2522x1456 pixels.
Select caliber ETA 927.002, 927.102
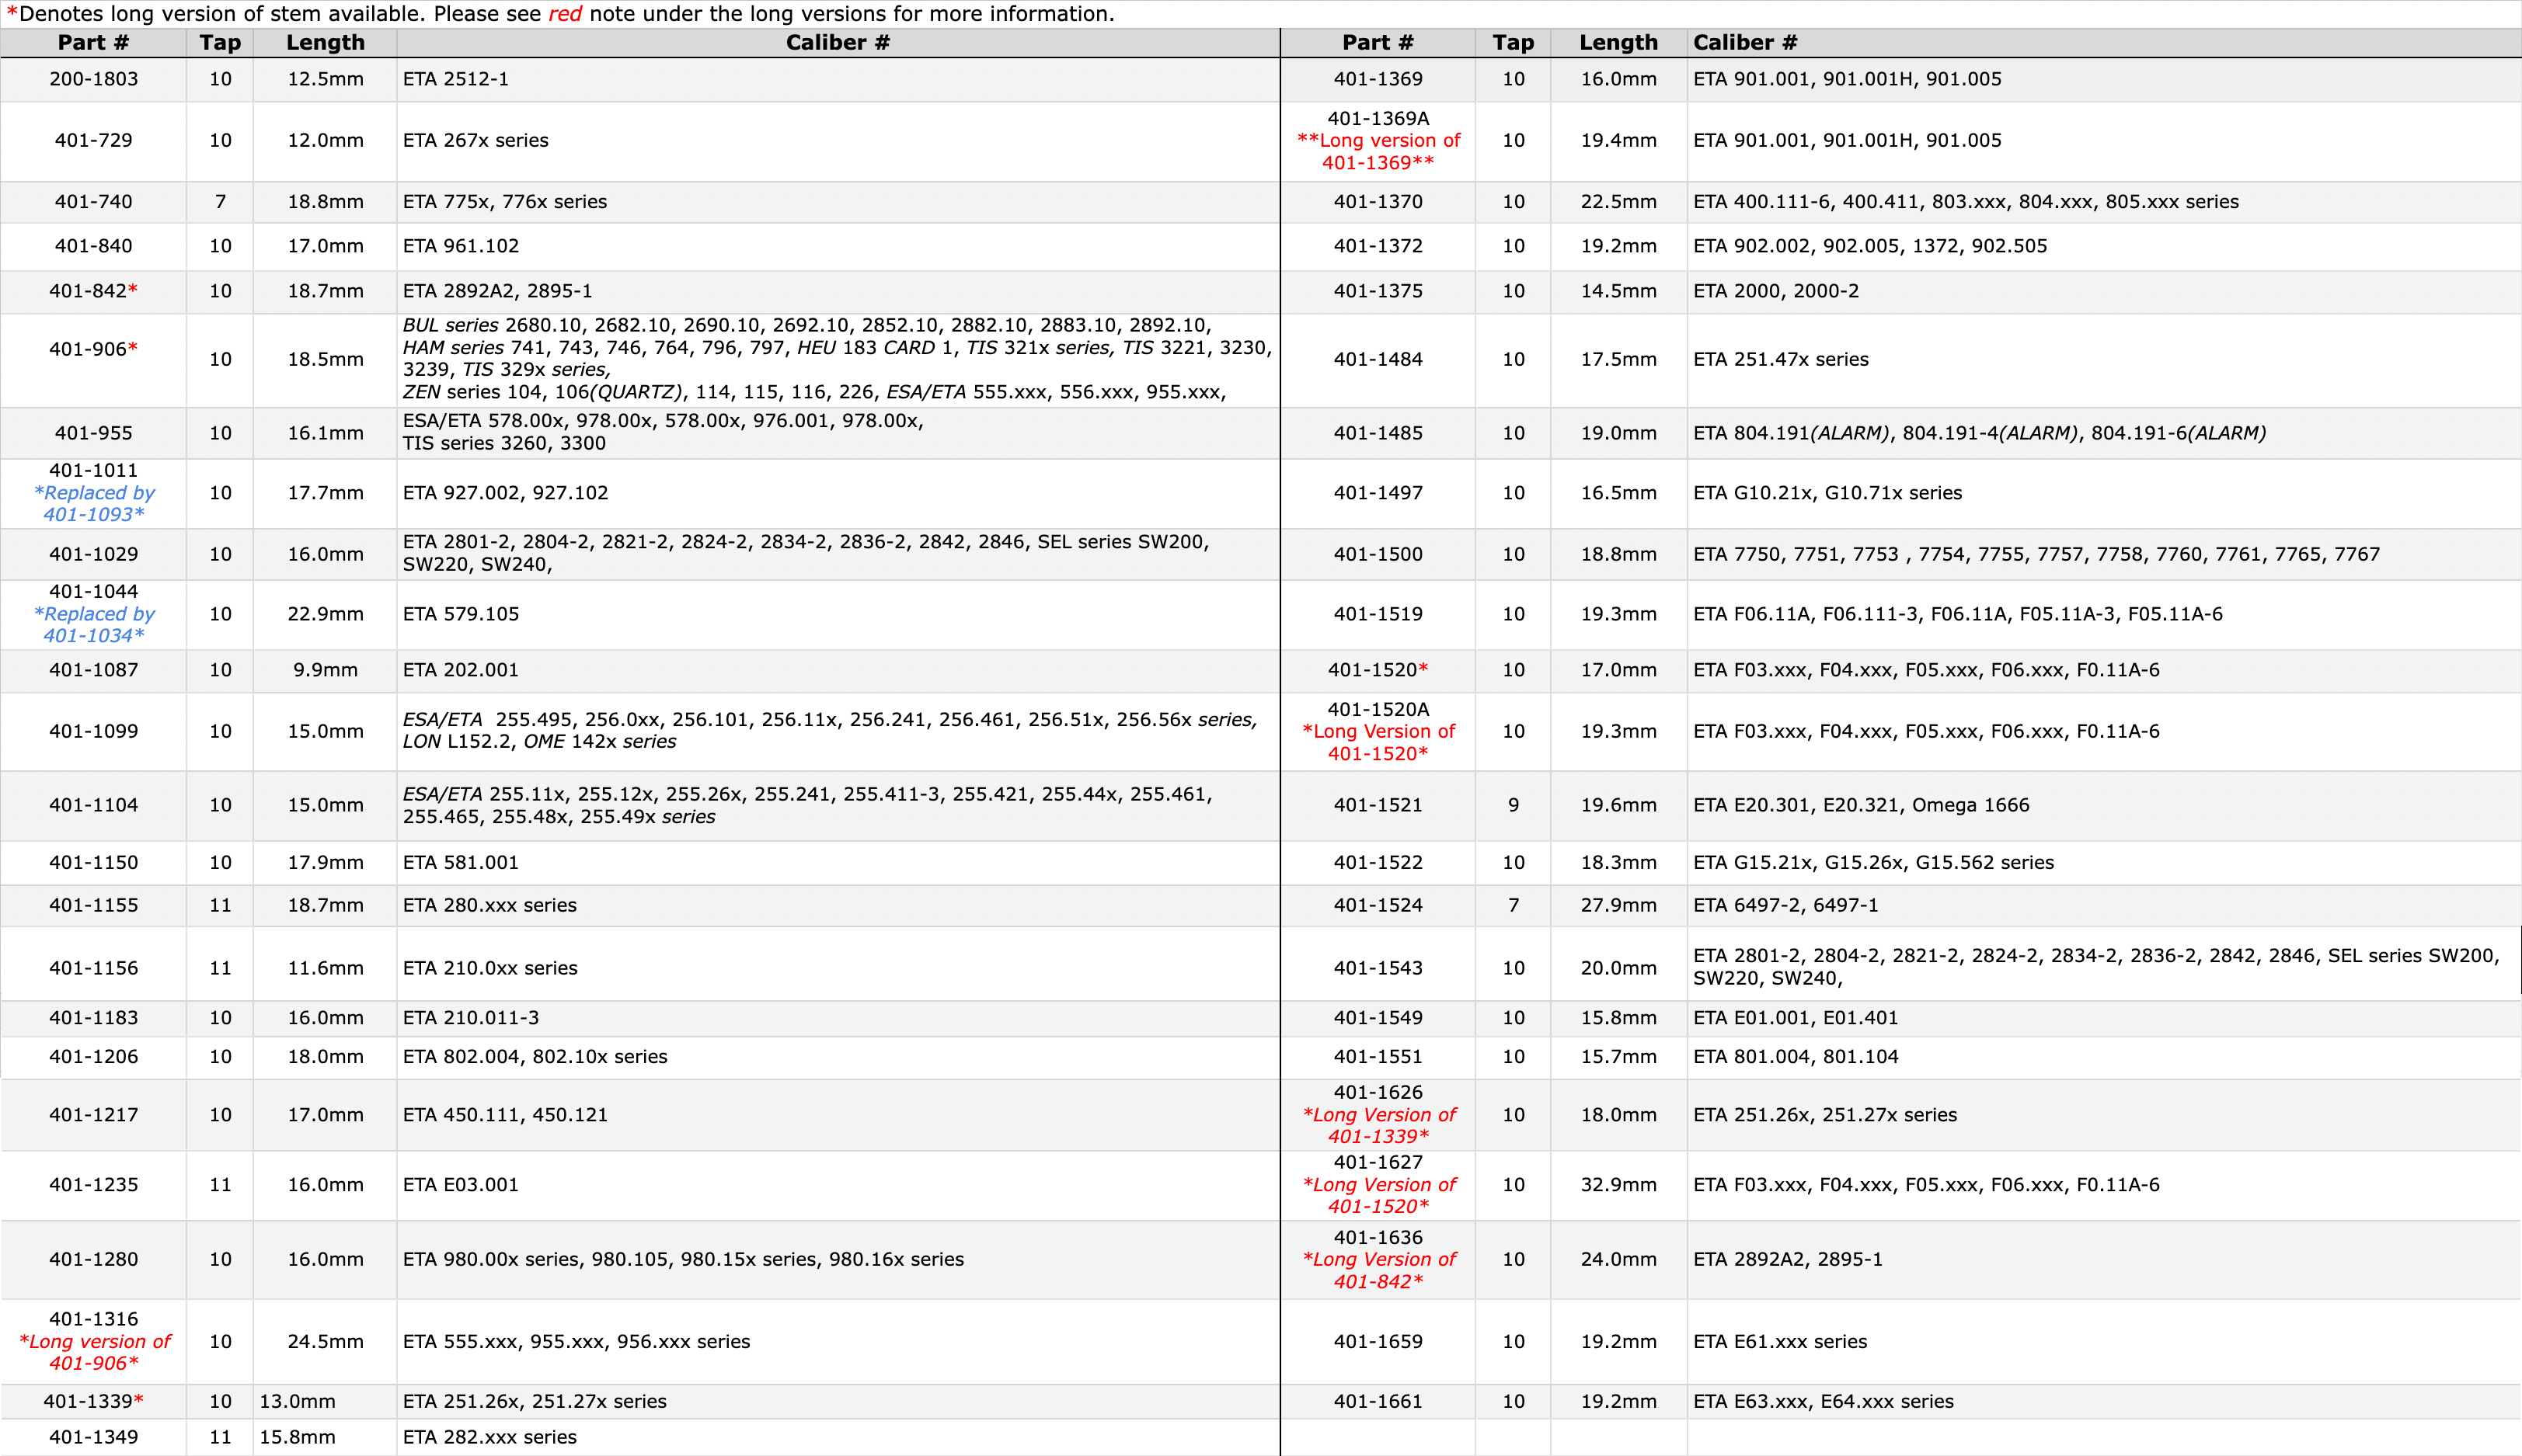[504, 493]
